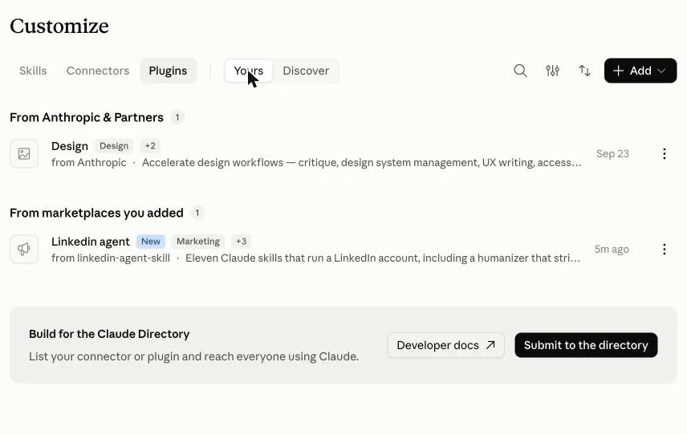Click the Linkedin agent description text
This screenshot has width=687, height=435.
pos(383,258)
